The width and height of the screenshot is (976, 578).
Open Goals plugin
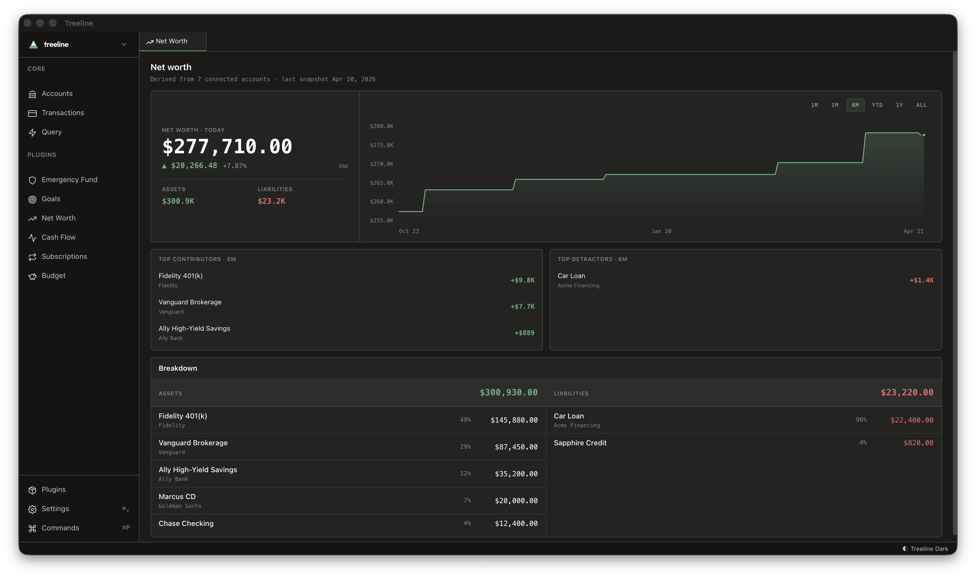(79, 199)
